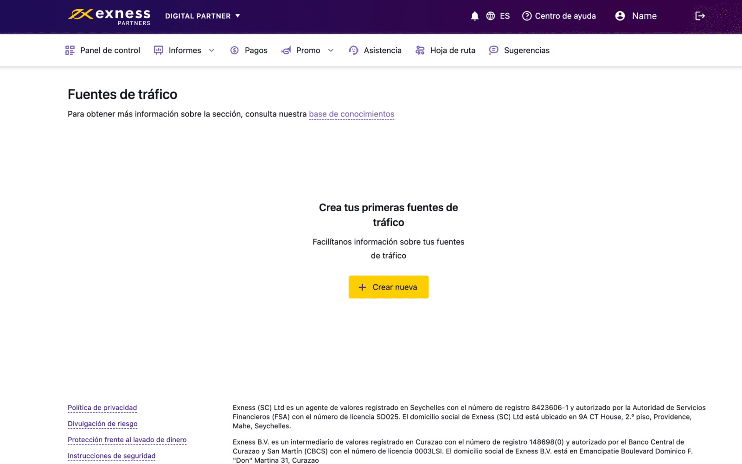This screenshot has height=464, width=742.
Task: Open the Informes menu
Action: [185, 50]
